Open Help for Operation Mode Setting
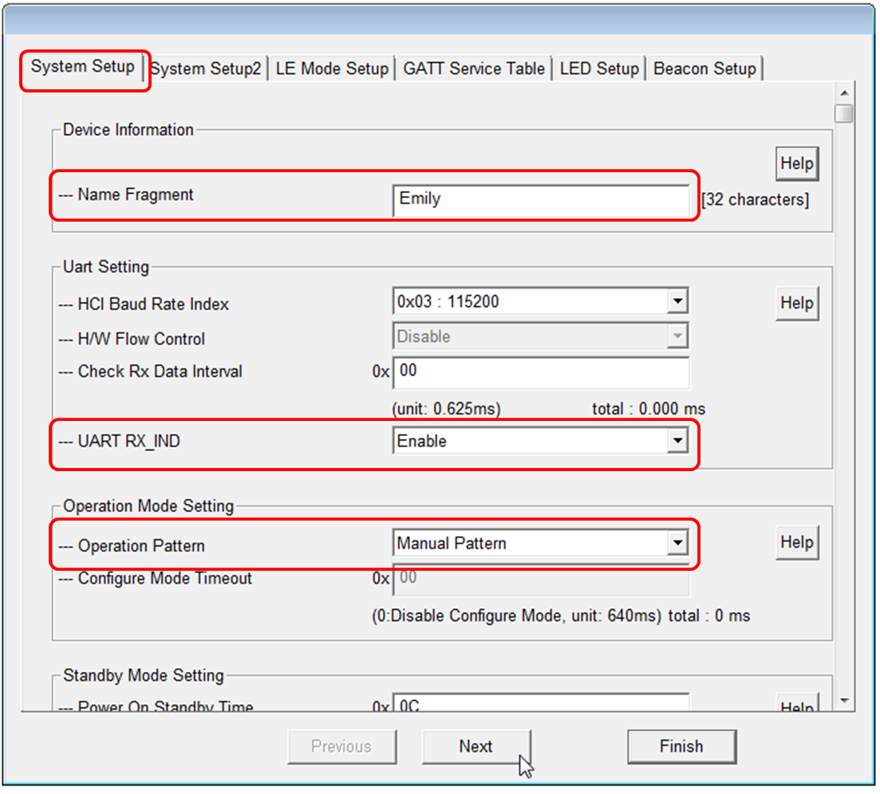The image size is (880, 794). (x=796, y=543)
